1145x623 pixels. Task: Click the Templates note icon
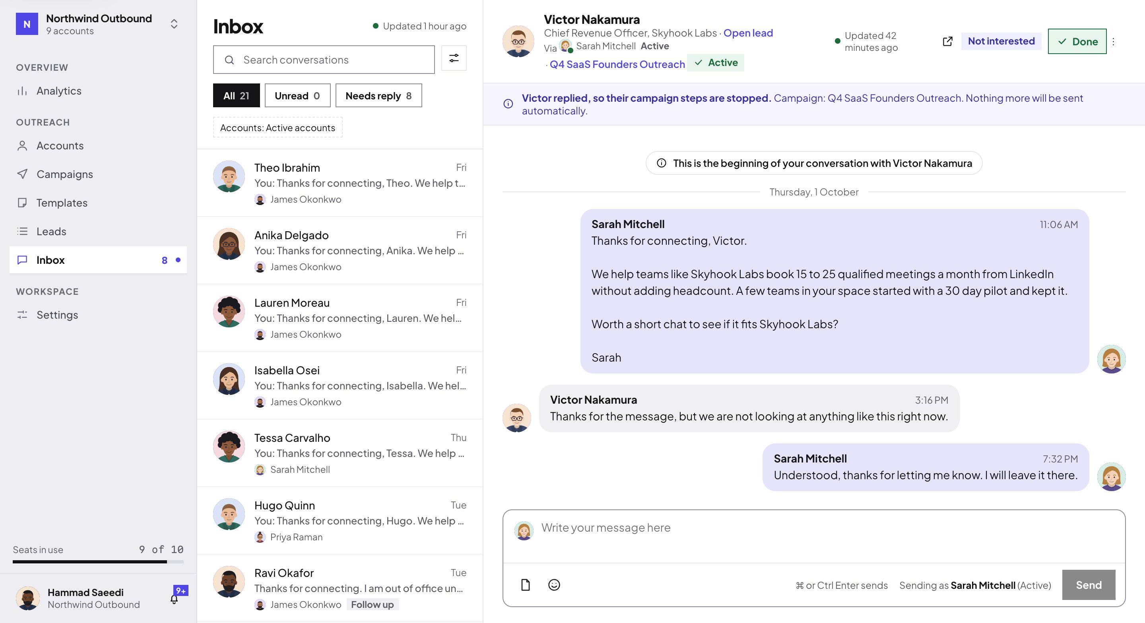click(22, 203)
